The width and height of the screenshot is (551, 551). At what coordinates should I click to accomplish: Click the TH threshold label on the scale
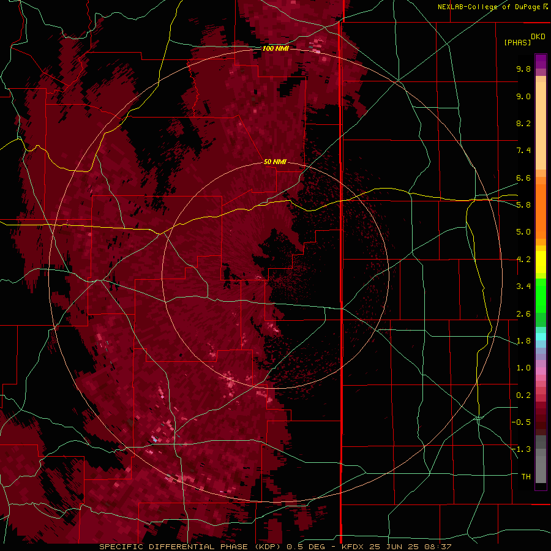click(526, 477)
